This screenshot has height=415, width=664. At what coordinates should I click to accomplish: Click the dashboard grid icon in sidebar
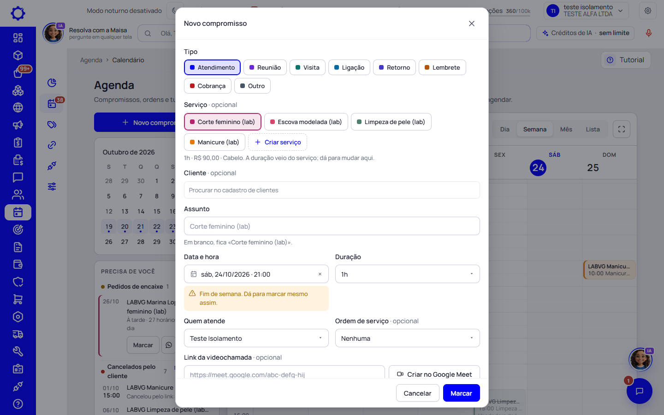coord(18,38)
